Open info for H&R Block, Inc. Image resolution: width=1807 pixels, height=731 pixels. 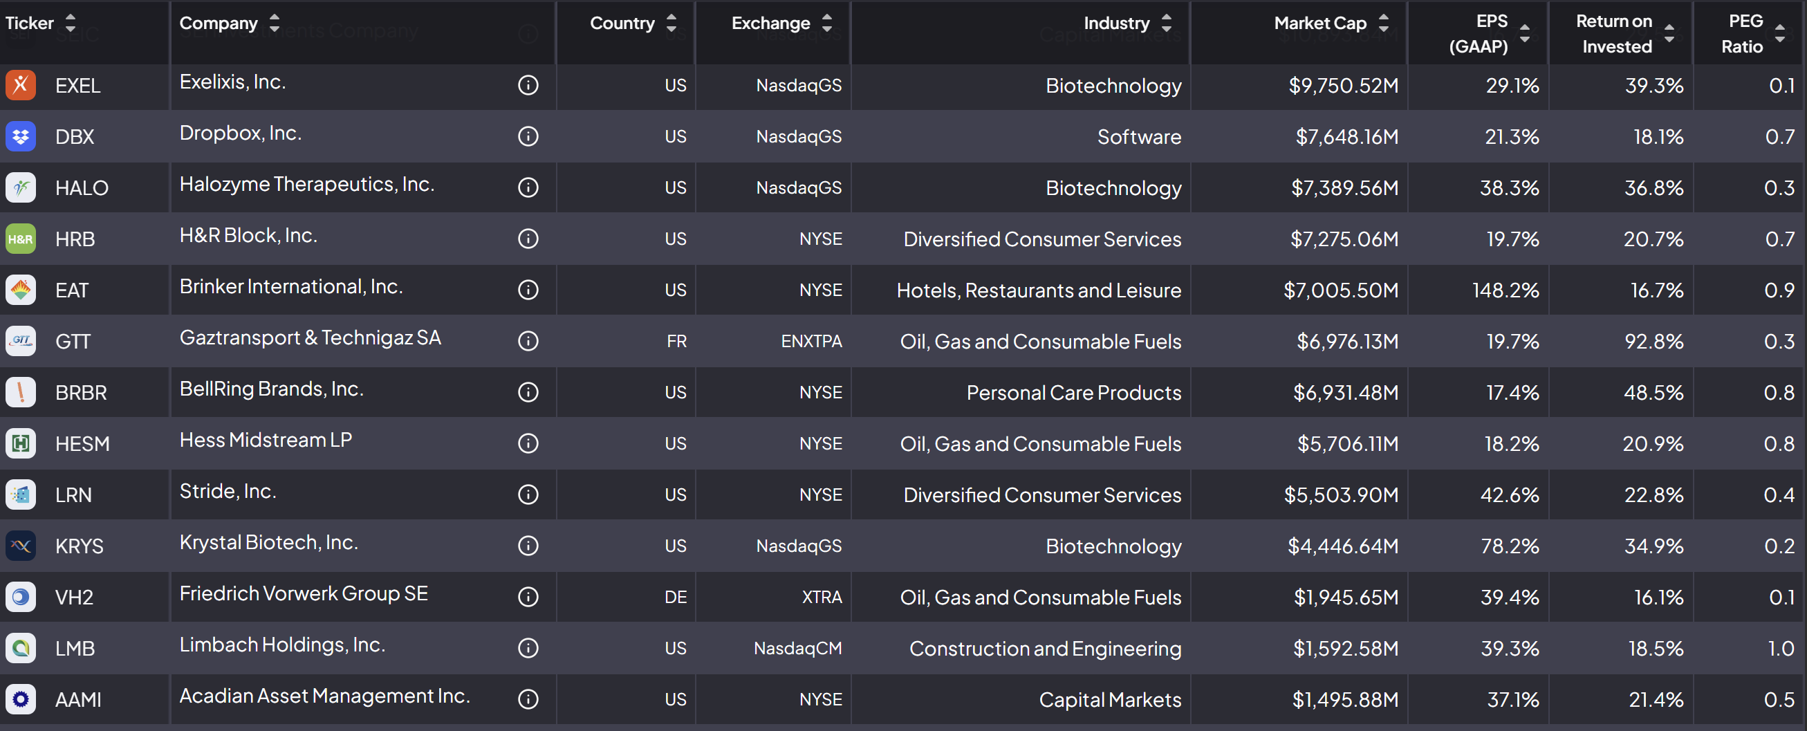click(x=528, y=239)
